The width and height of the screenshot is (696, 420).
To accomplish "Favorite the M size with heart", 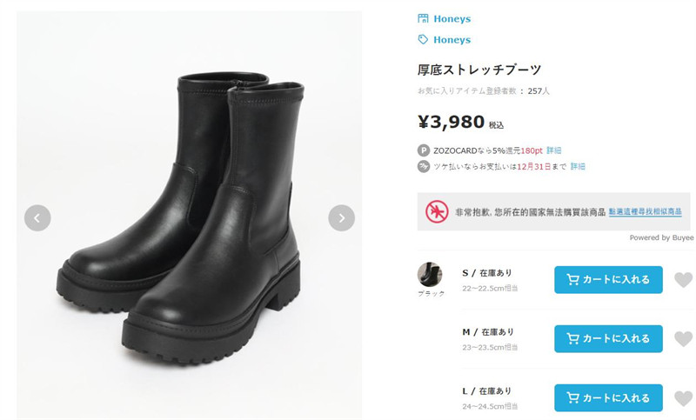I will pyautogui.click(x=684, y=339).
